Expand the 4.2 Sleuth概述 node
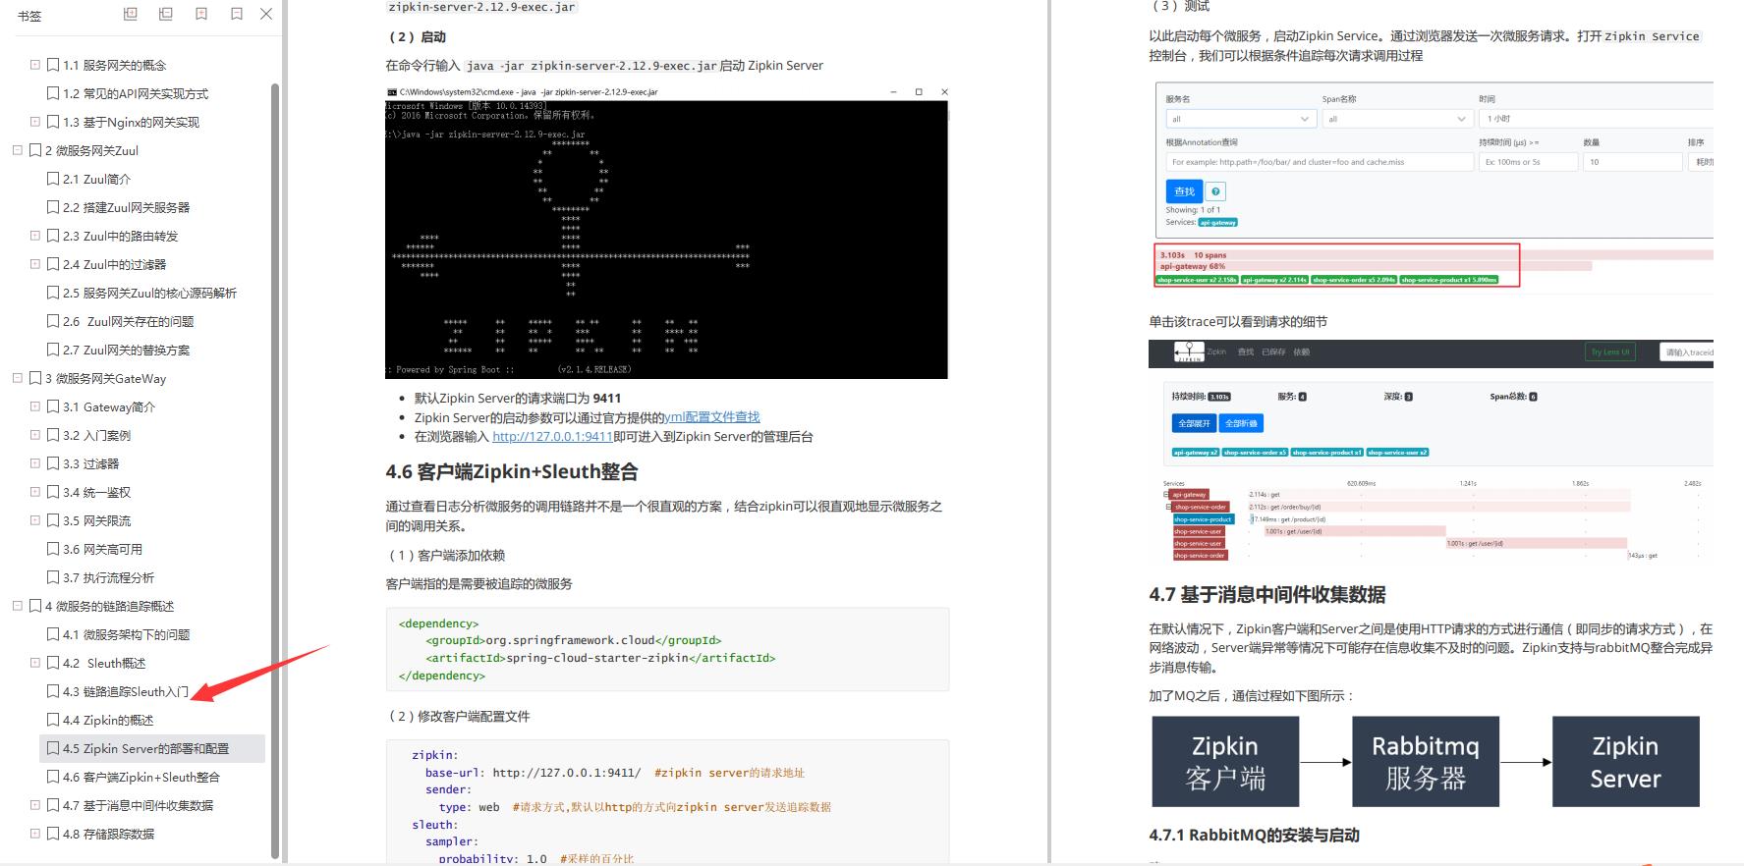1744x866 pixels. point(35,663)
